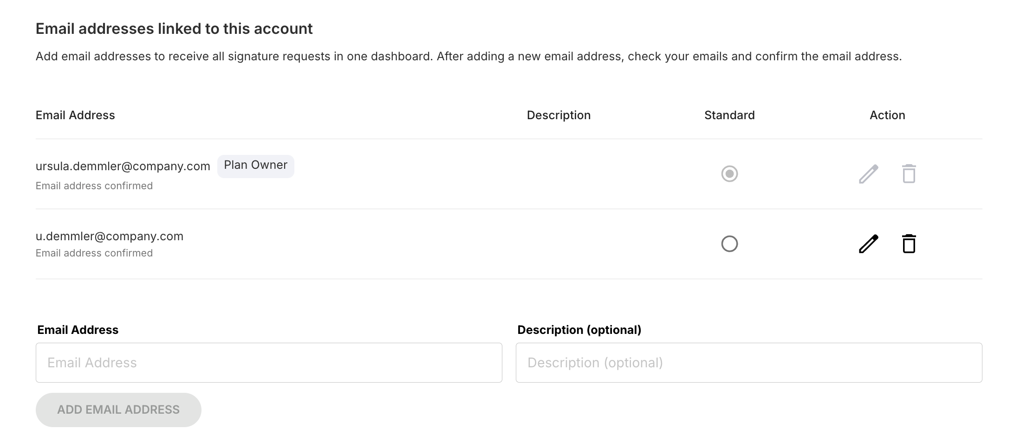Image resolution: width=1027 pixels, height=448 pixels.
Task: Click the Email Address column header
Action: 75,115
